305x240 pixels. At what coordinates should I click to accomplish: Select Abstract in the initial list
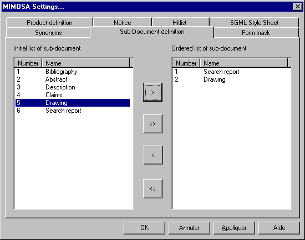coord(73,79)
